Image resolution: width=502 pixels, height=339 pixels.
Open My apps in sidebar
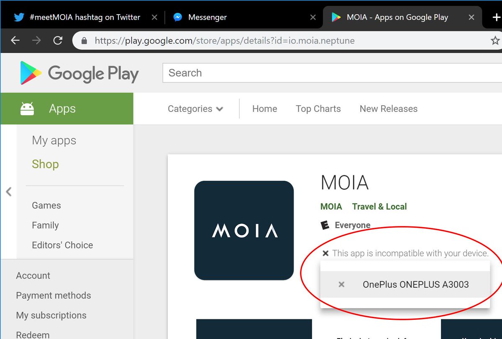click(54, 141)
